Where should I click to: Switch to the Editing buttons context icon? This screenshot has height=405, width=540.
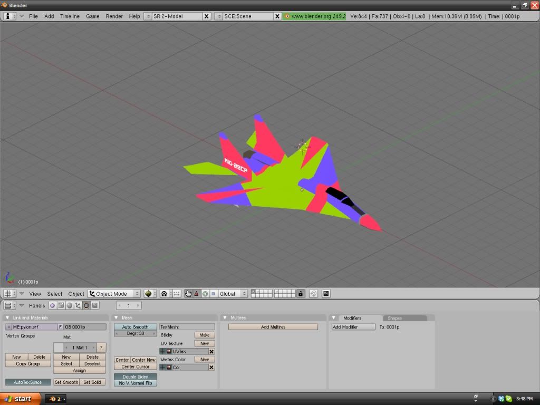click(x=86, y=305)
